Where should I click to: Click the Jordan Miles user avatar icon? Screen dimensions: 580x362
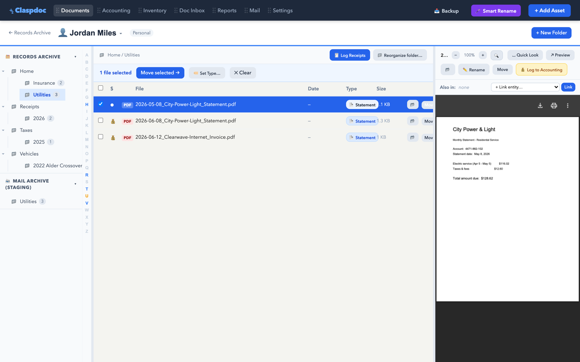[x=63, y=33]
